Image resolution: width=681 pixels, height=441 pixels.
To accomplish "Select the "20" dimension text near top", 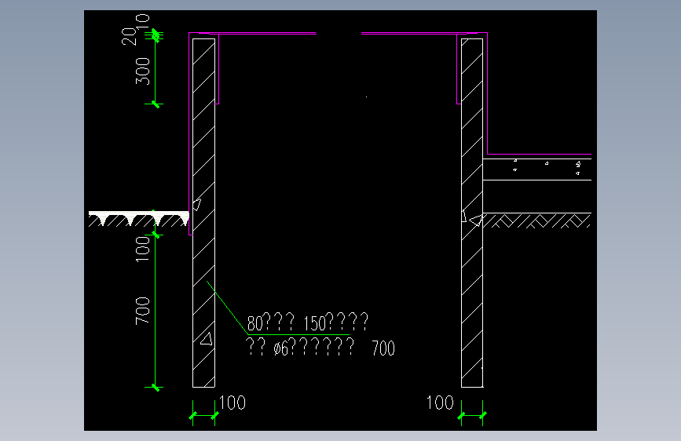I will [129, 36].
